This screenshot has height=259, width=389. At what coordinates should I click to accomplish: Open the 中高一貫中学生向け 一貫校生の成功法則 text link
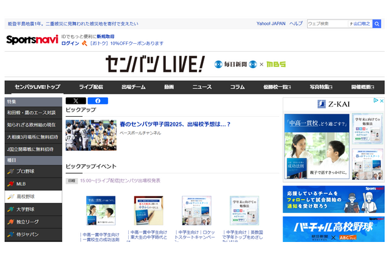(x=100, y=237)
